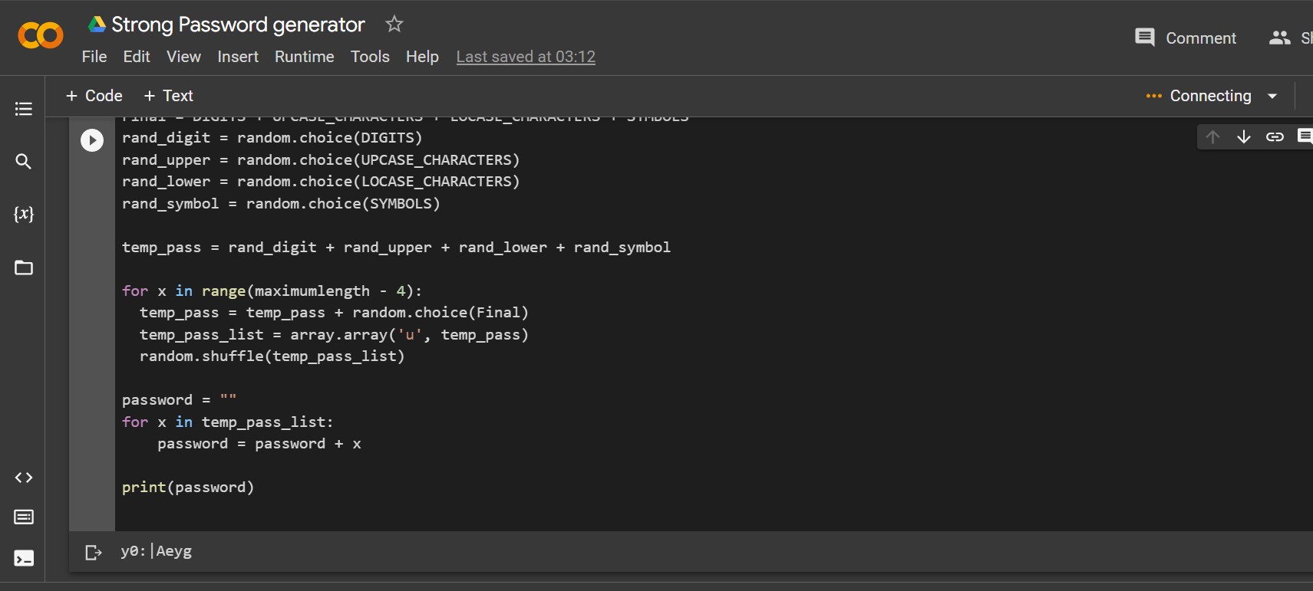This screenshot has height=591, width=1313.
Task: Open the Edit menu
Action: [137, 57]
